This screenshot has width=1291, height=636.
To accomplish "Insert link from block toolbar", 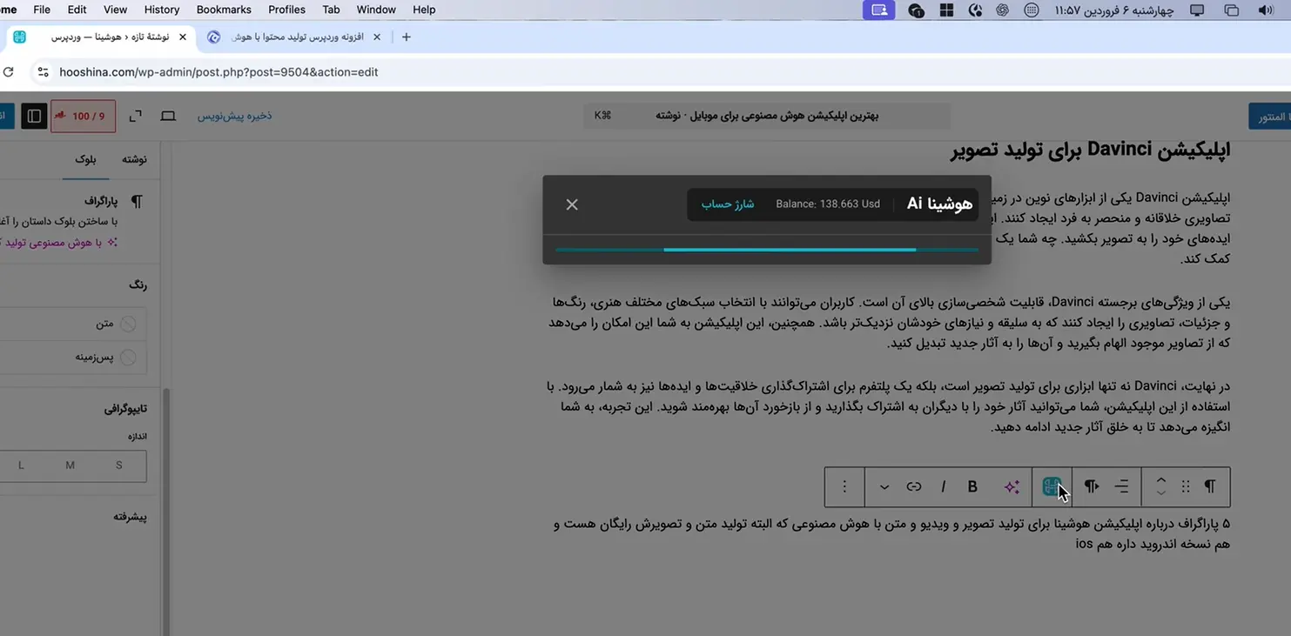I will [913, 487].
